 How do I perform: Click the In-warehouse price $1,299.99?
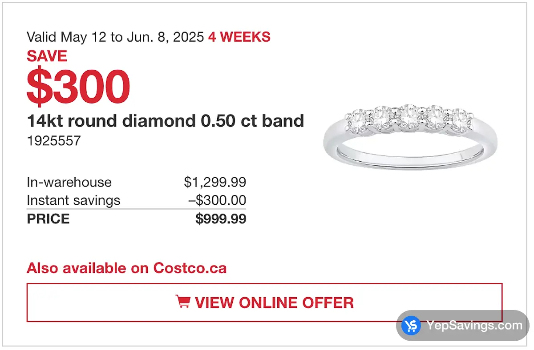[215, 182]
